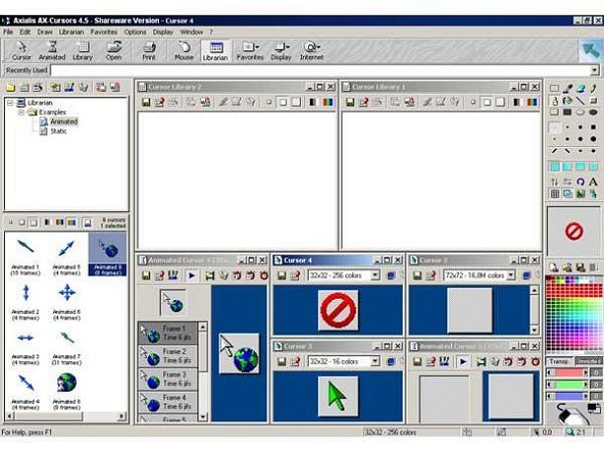This screenshot has height=453, width=604.
Task: Select Frame 3 in the frame list
Action: [168, 379]
